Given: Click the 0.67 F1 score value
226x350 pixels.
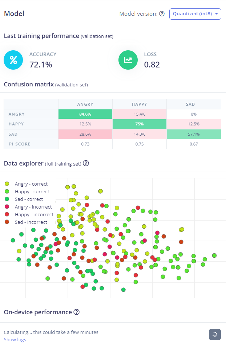Looking at the screenshot, I should (194, 144).
